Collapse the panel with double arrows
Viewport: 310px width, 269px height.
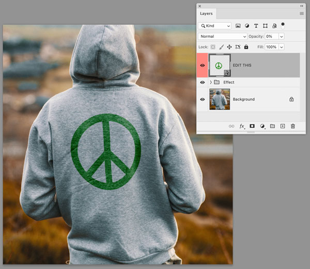[302, 6]
